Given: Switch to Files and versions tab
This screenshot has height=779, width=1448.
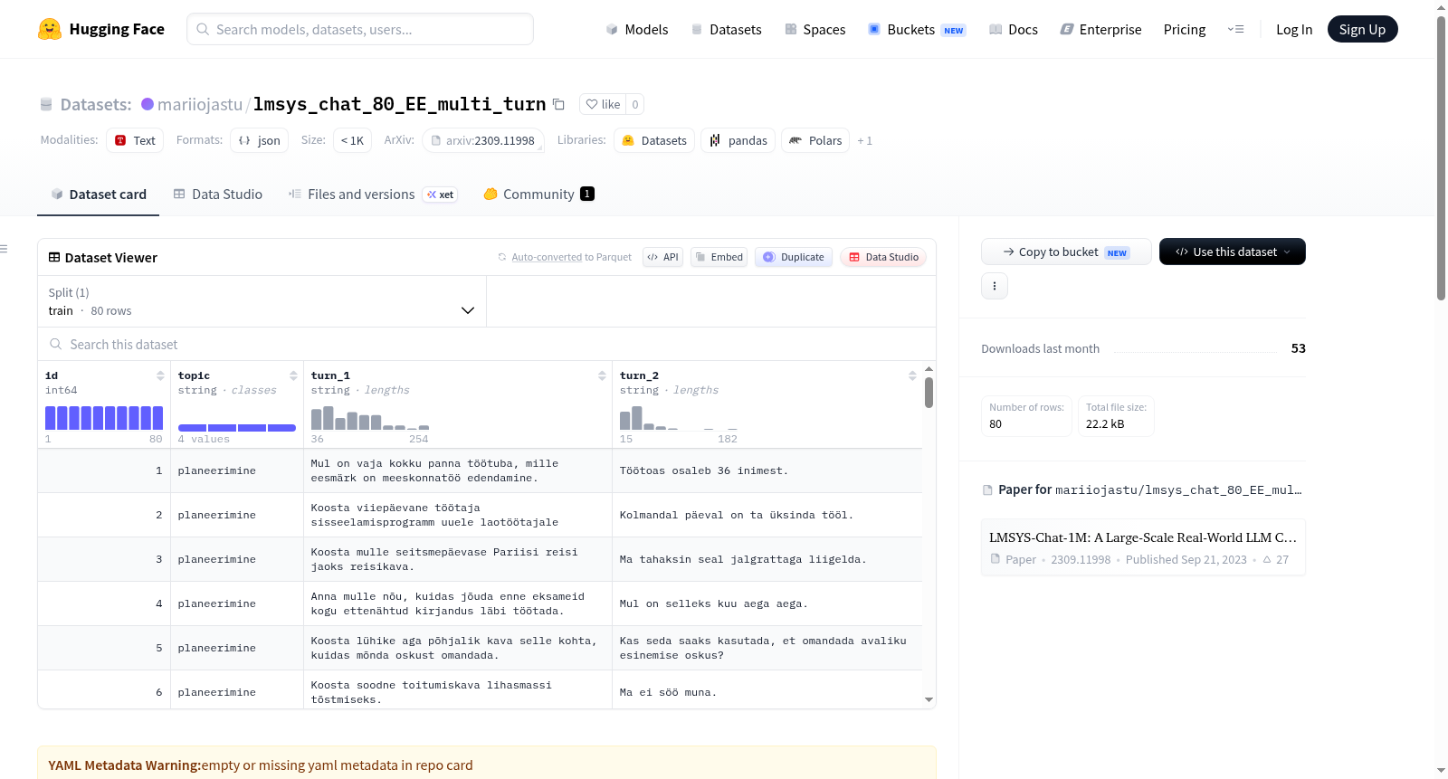Looking at the screenshot, I should (372, 194).
